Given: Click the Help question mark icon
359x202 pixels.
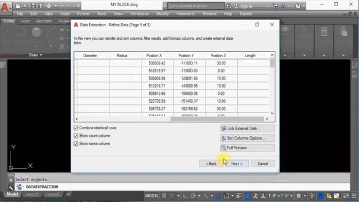Looking at the screenshot, I should [298, 6].
